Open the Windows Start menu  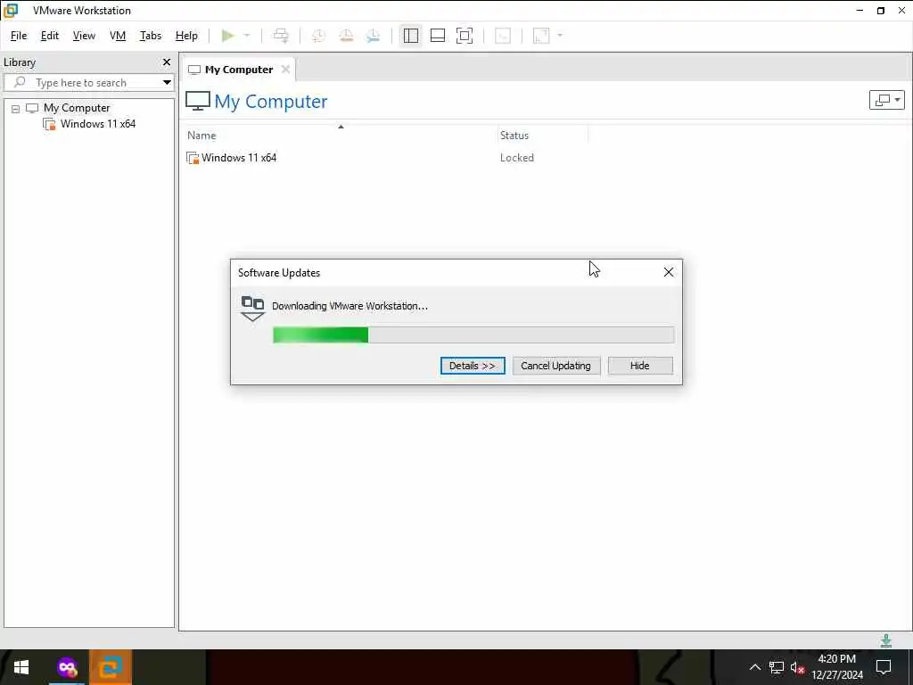pos(21,667)
